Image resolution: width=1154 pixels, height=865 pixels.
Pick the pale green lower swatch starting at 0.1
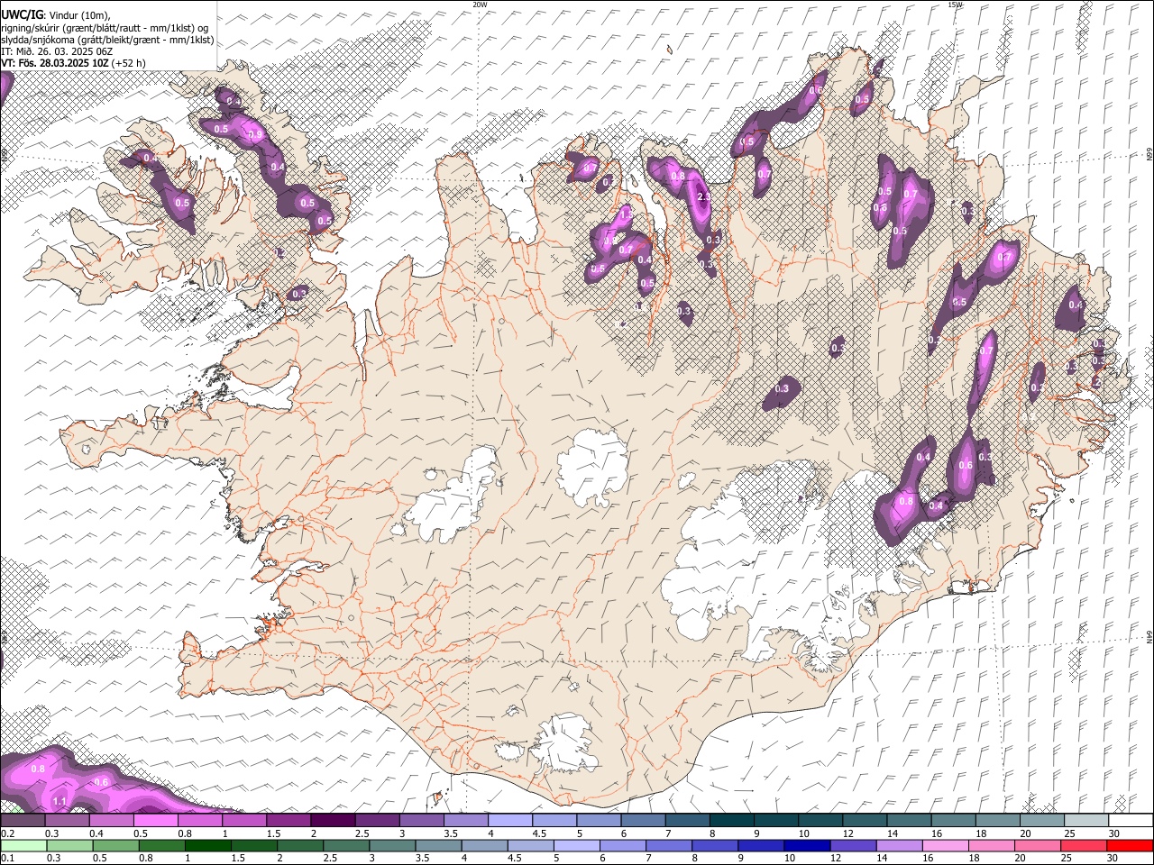pos(23,845)
